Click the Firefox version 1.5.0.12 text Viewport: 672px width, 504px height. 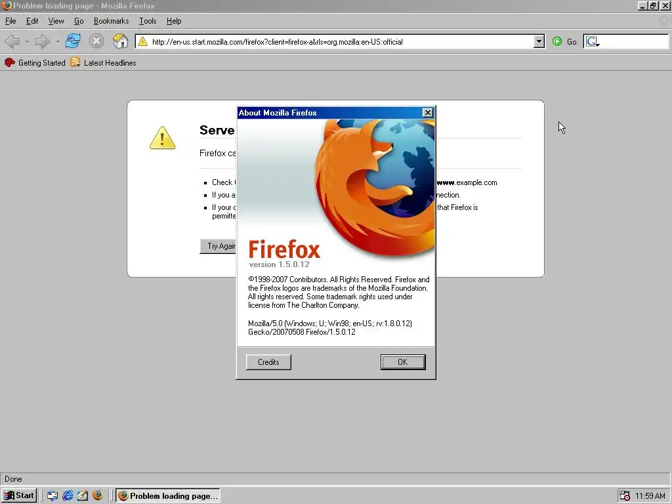279,264
